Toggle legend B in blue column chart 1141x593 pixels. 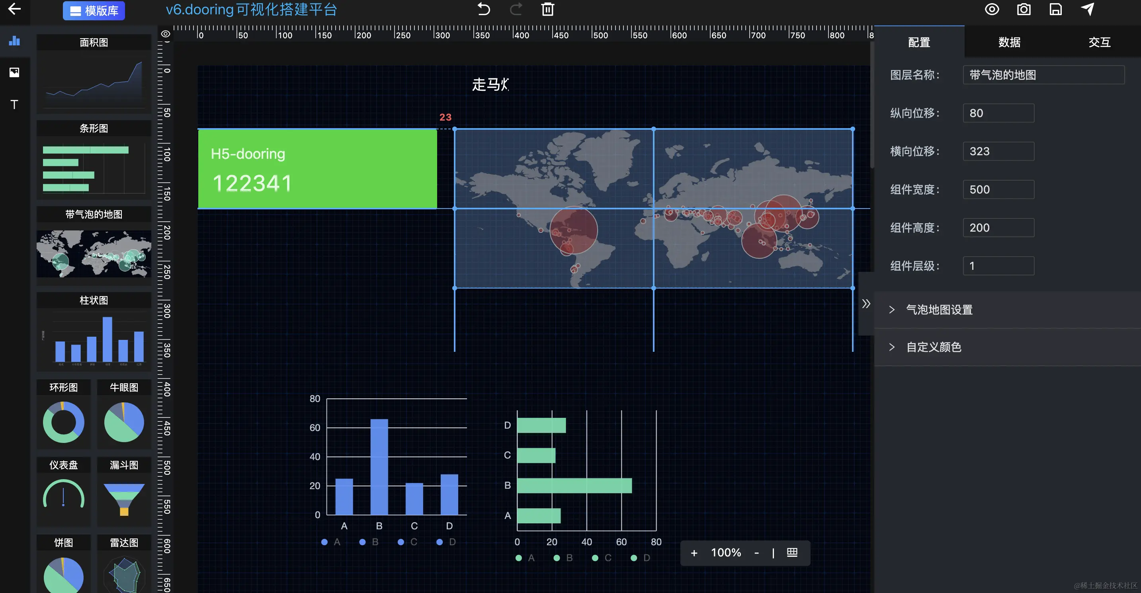point(369,542)
